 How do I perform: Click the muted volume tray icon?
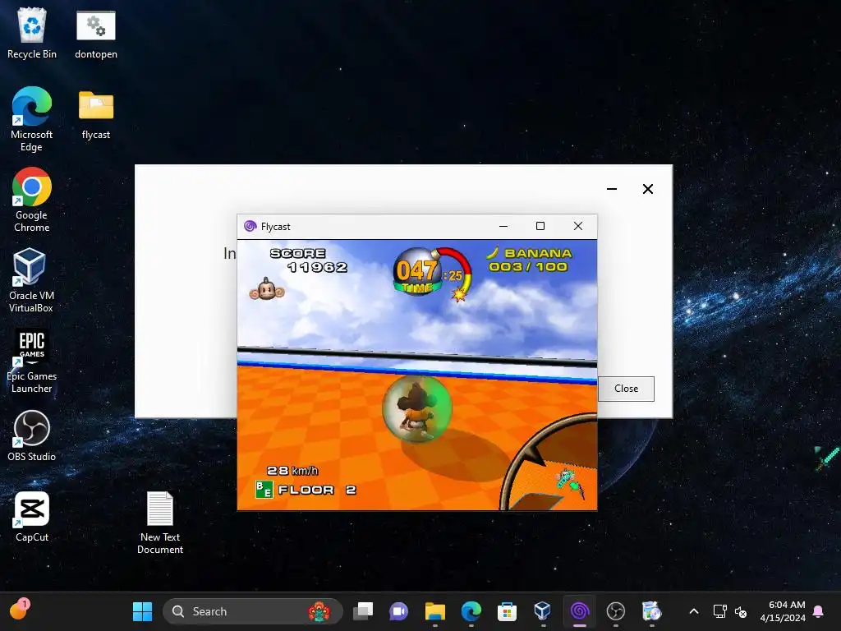coord(741,611)
